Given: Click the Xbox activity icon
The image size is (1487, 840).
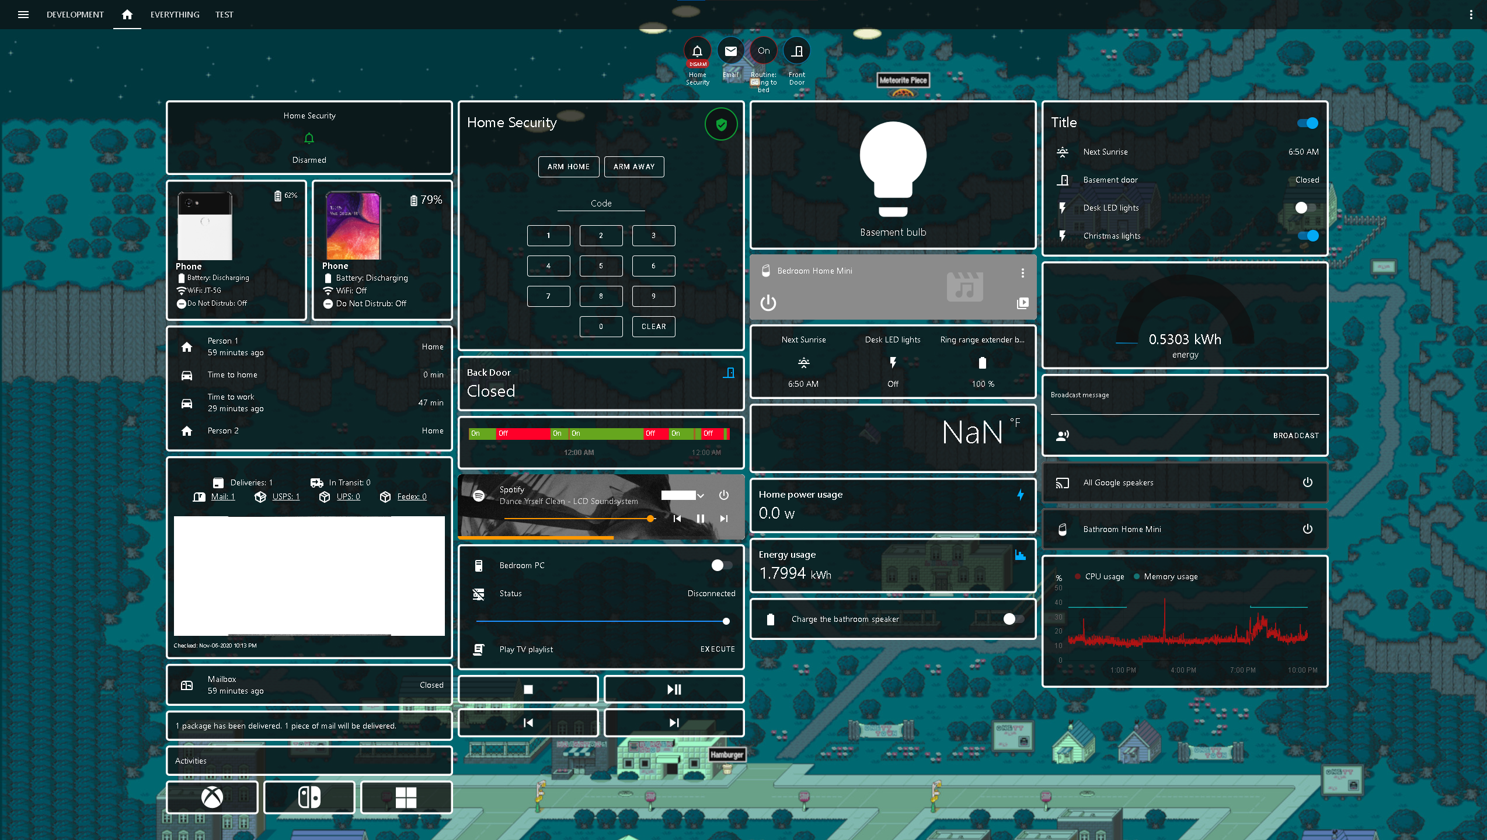Looking at the screenshot, I should click(x=212, y=797).
